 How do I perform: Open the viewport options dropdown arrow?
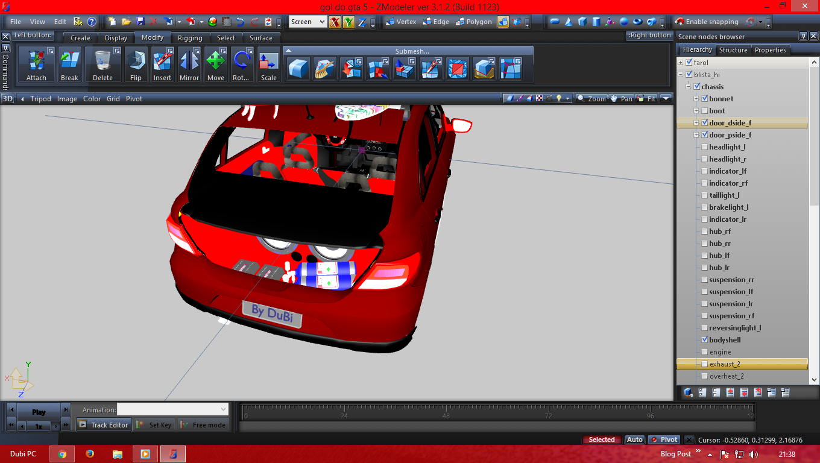[666, 98]
